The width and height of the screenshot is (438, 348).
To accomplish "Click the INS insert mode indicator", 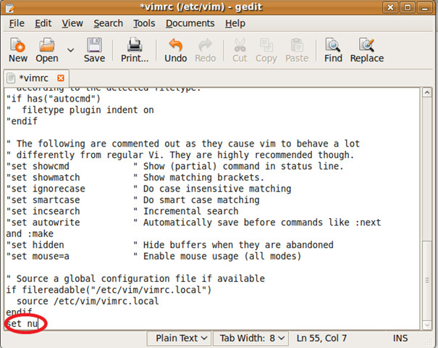I will click(400, 338).
